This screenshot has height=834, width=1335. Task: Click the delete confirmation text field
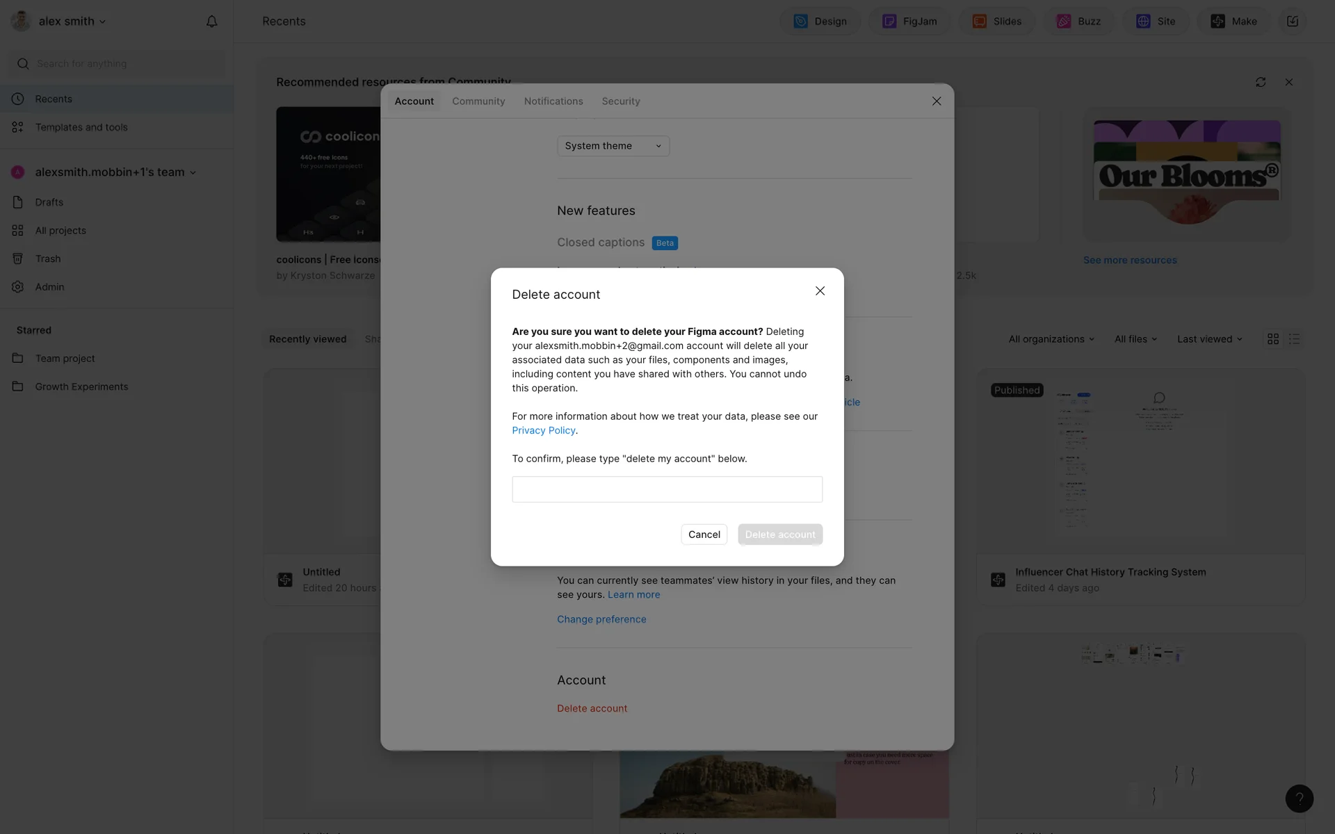click(x=667, y=489)
